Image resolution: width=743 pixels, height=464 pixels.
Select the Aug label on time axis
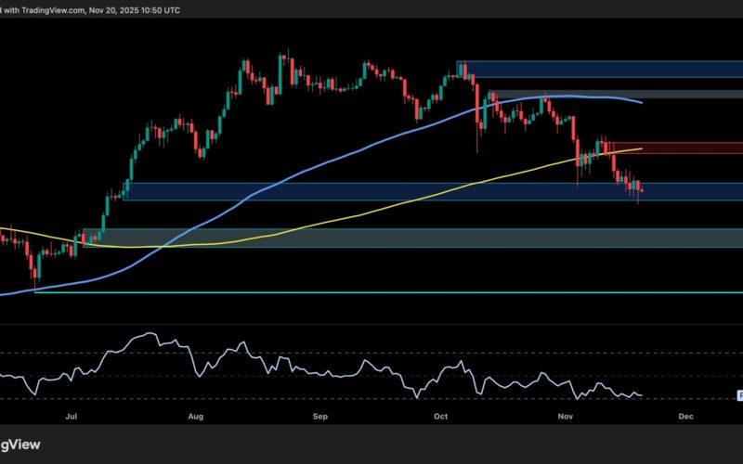(x=195, y=418)
